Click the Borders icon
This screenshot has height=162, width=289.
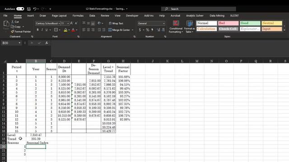point(56,30)
